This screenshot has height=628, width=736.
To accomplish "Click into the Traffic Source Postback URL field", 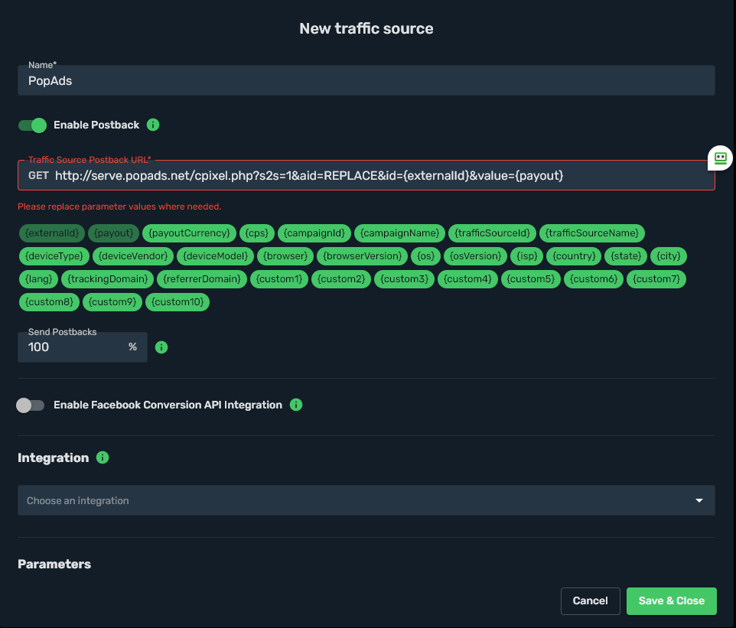I will pos(366,175).
